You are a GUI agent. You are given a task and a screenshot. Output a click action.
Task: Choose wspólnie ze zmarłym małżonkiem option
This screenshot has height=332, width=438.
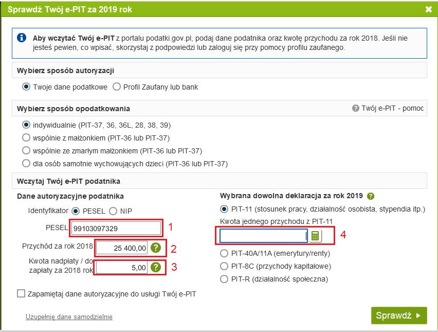click(26, 151)
